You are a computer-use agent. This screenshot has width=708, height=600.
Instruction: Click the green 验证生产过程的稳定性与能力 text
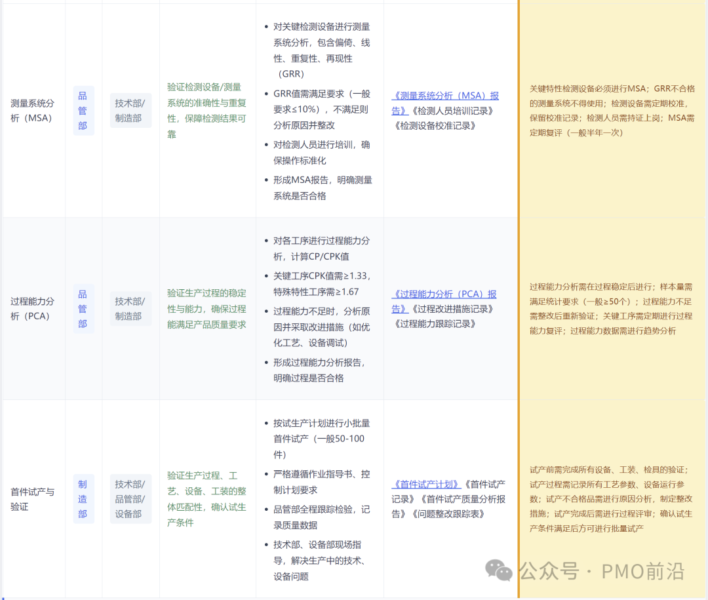point(206,308)
